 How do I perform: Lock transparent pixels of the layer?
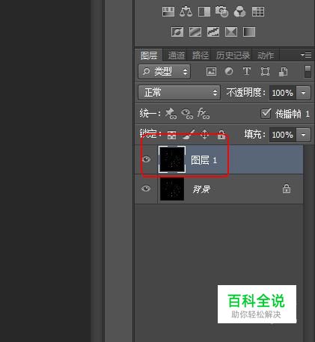171,135
